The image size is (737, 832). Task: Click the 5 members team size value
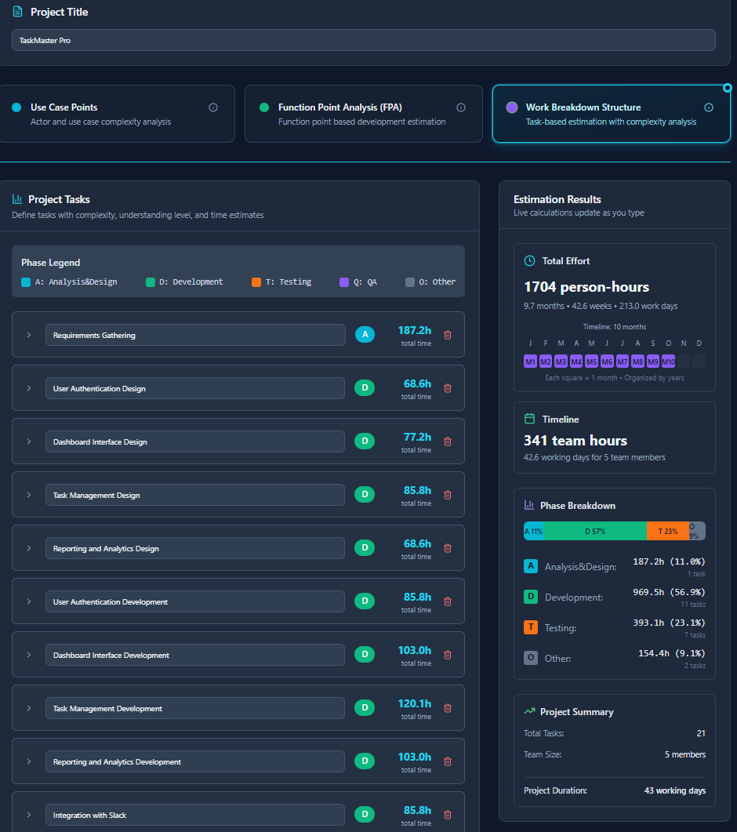(685, 754)
